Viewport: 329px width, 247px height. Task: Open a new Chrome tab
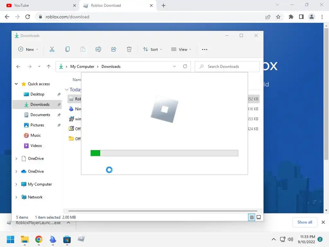coord(164,5)
